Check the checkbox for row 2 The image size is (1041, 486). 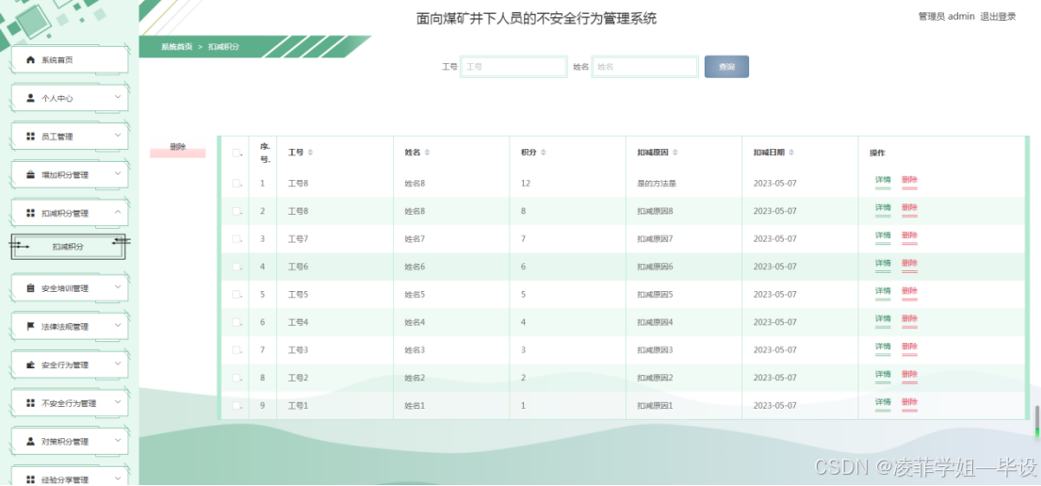tap(236, 212)
